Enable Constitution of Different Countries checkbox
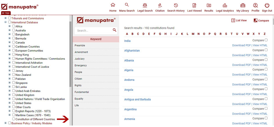274x127 pixels. (x=14, y=119)
